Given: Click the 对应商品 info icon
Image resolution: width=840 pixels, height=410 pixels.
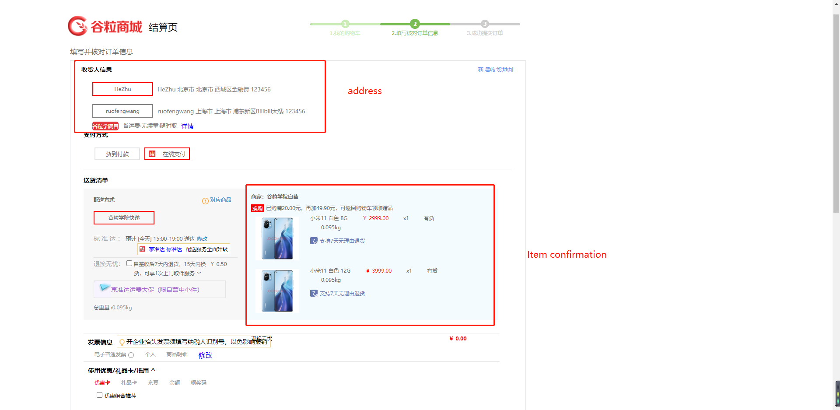Looking at the screenshot, I should point(205,201).
